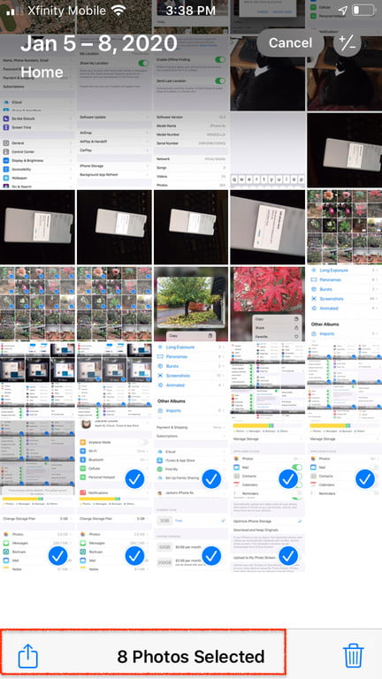382x679 pixels.
Task: Select the tree photo with Copy menu
Action: pyautogui.click(x=191, y=303)
